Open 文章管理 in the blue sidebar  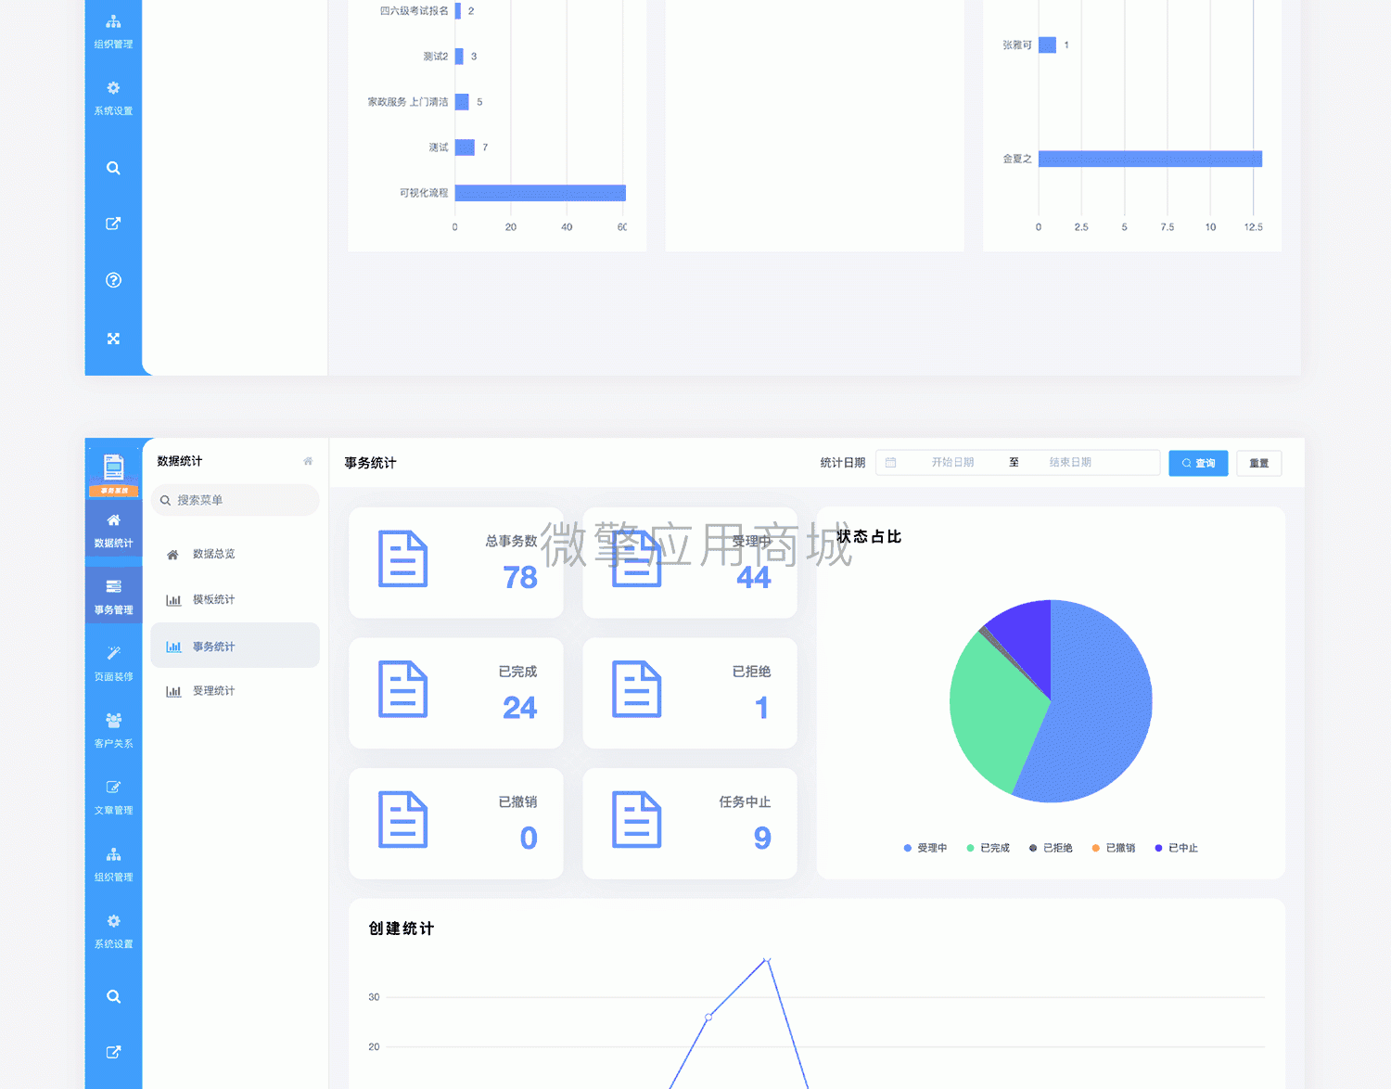pos(113,798)
